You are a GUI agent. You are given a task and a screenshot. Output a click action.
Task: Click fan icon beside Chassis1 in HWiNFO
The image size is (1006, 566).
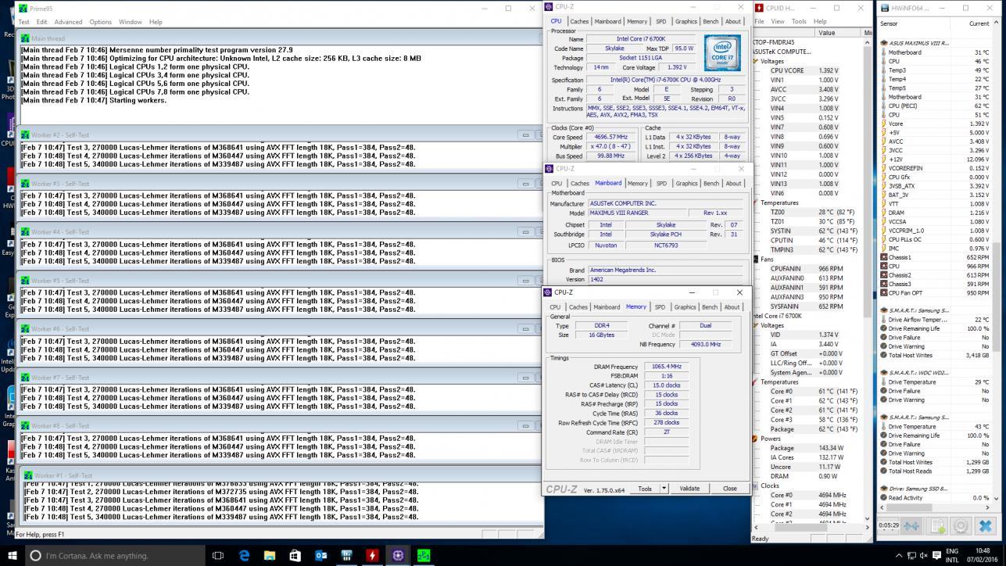(883, 257)
